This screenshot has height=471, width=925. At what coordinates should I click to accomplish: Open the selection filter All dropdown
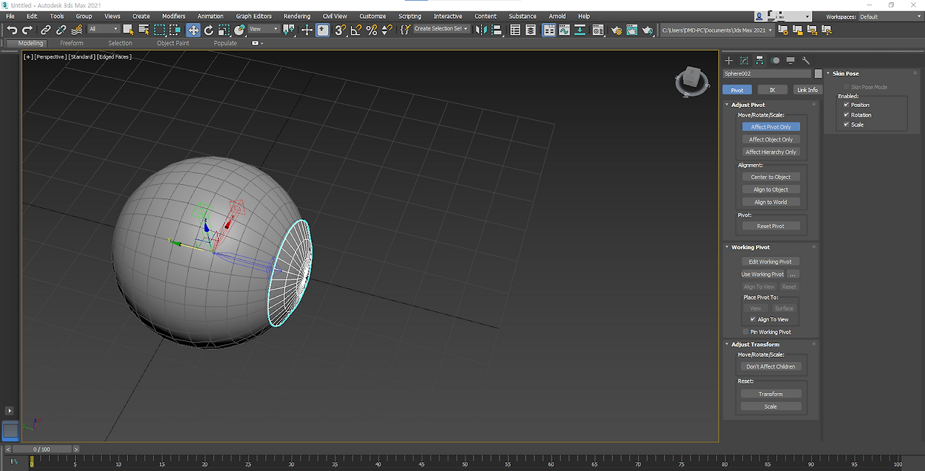104,29
